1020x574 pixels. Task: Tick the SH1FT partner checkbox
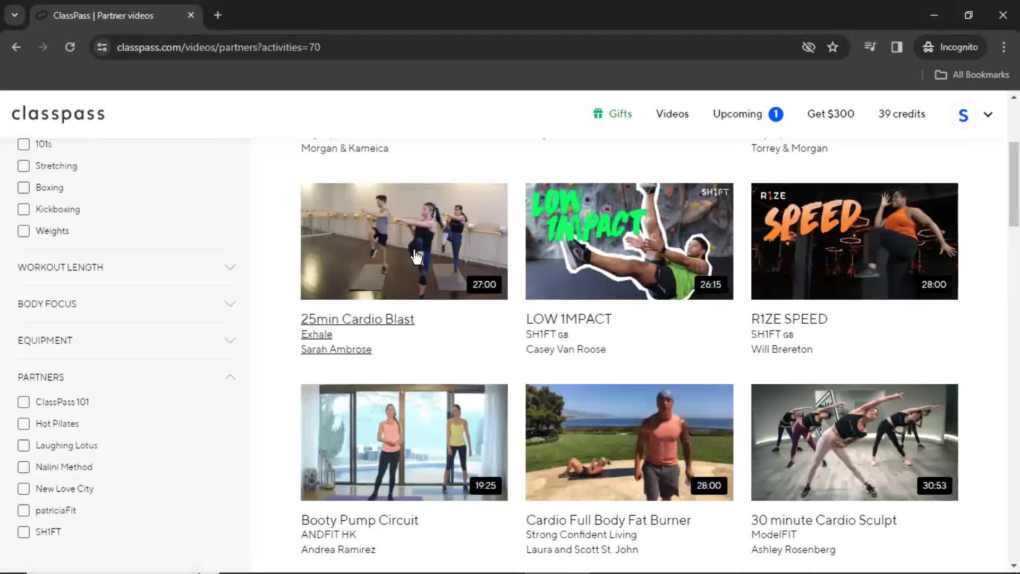(23, 532)
